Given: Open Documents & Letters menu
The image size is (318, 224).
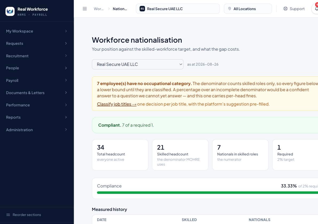Looking at the screenshot, I should point(37,93).
